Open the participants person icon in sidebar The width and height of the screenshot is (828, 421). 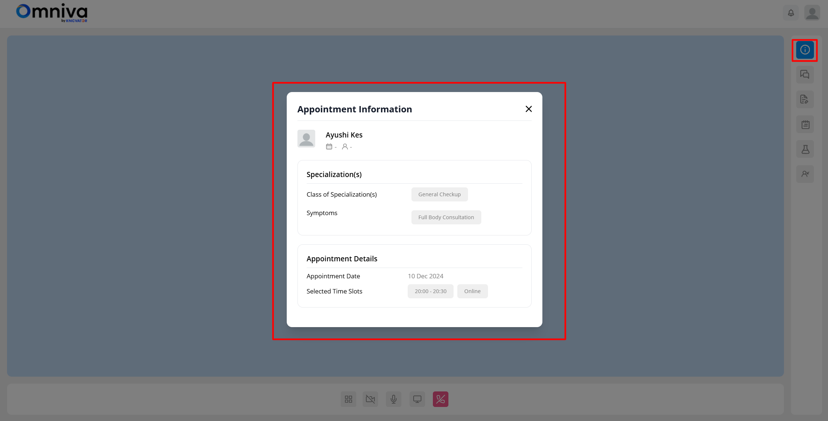(805, 174)
